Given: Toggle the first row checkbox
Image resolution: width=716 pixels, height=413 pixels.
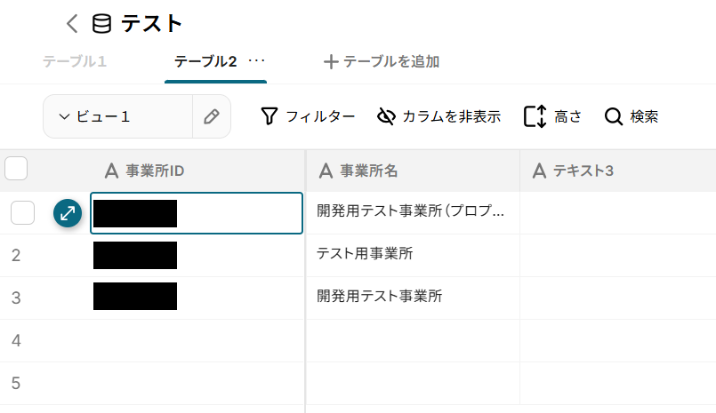Looking at the screenshot, I should (x=22, y=213).
